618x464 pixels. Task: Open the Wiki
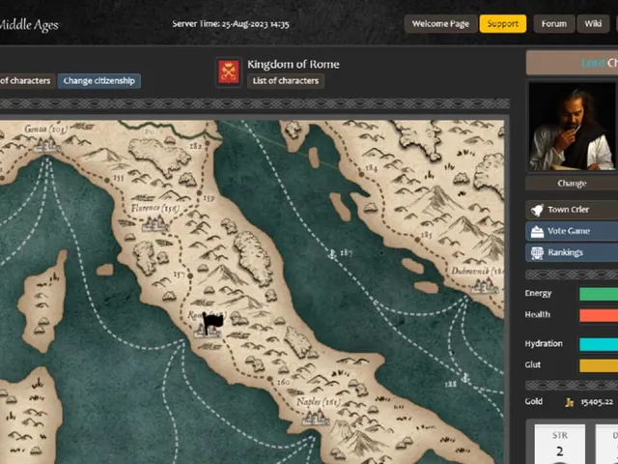(x=593, y=23)
